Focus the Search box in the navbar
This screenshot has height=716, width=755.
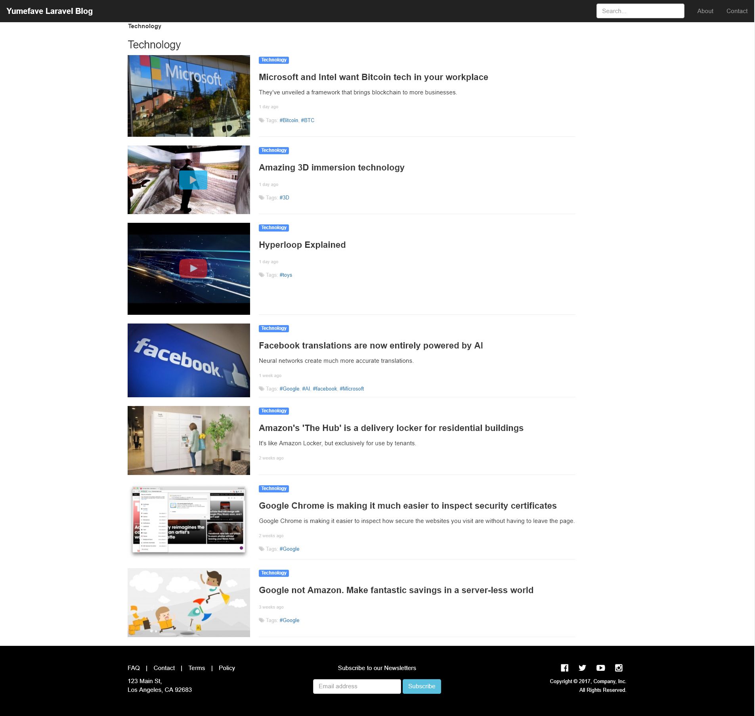(x=640, y=11)
